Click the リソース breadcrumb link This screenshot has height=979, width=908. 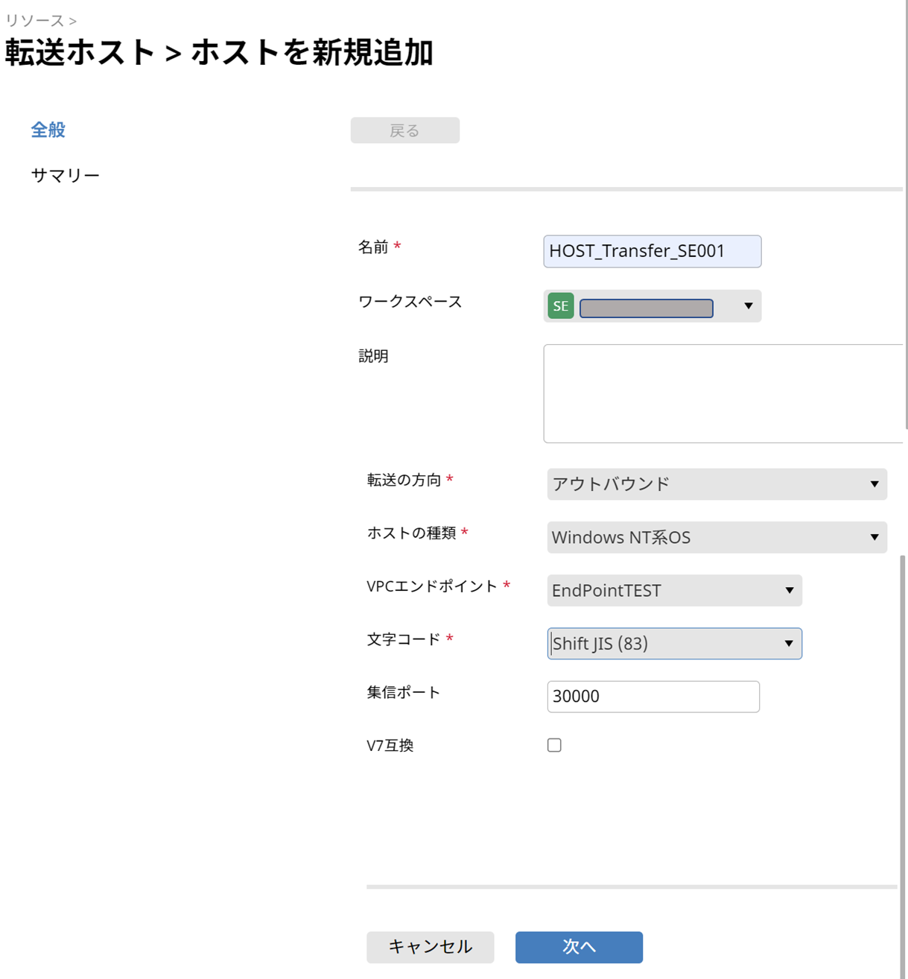coord(34,20)
